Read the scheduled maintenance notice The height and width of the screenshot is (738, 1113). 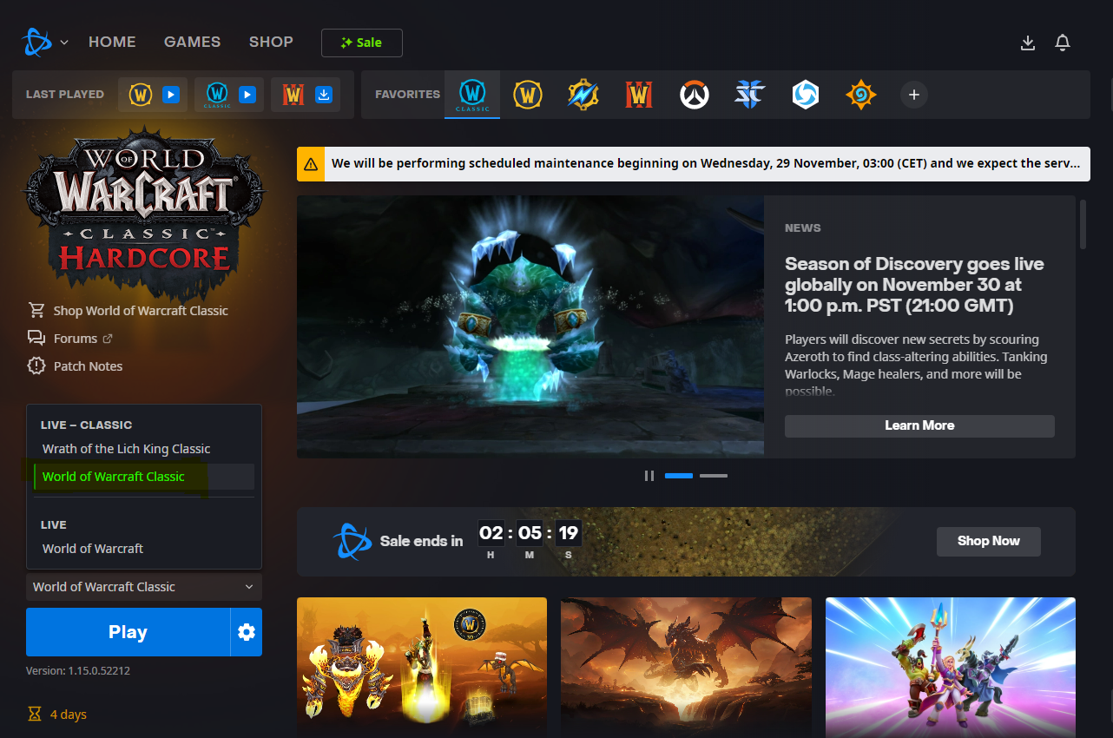pos(707,163)
